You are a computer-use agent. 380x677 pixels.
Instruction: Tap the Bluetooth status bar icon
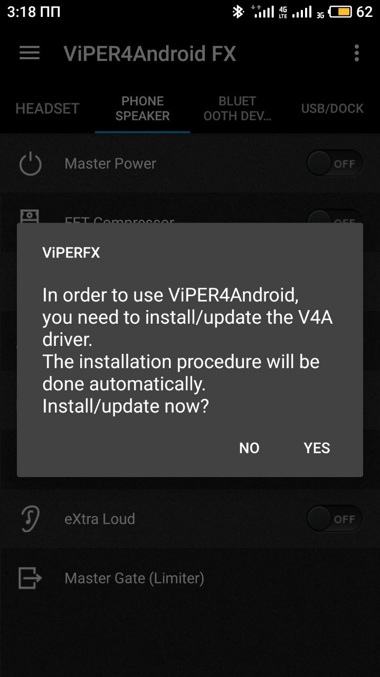[238, 12]
